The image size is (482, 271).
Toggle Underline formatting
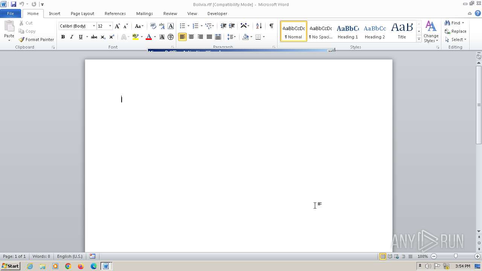80,37
